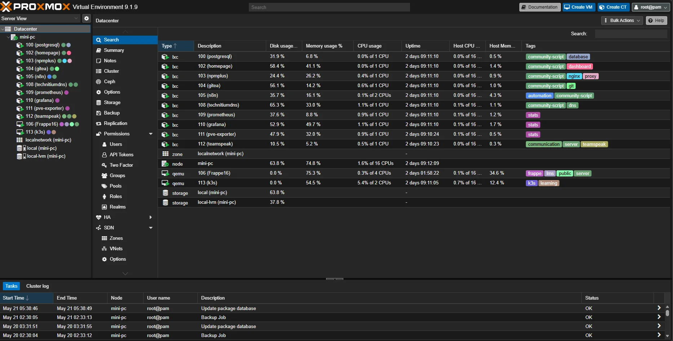
Task: Click the storage icon in local (mini-pc) row
Action: click(x=165, y=193)
